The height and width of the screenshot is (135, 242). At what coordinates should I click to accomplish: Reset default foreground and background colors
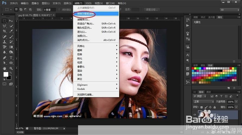4,79
